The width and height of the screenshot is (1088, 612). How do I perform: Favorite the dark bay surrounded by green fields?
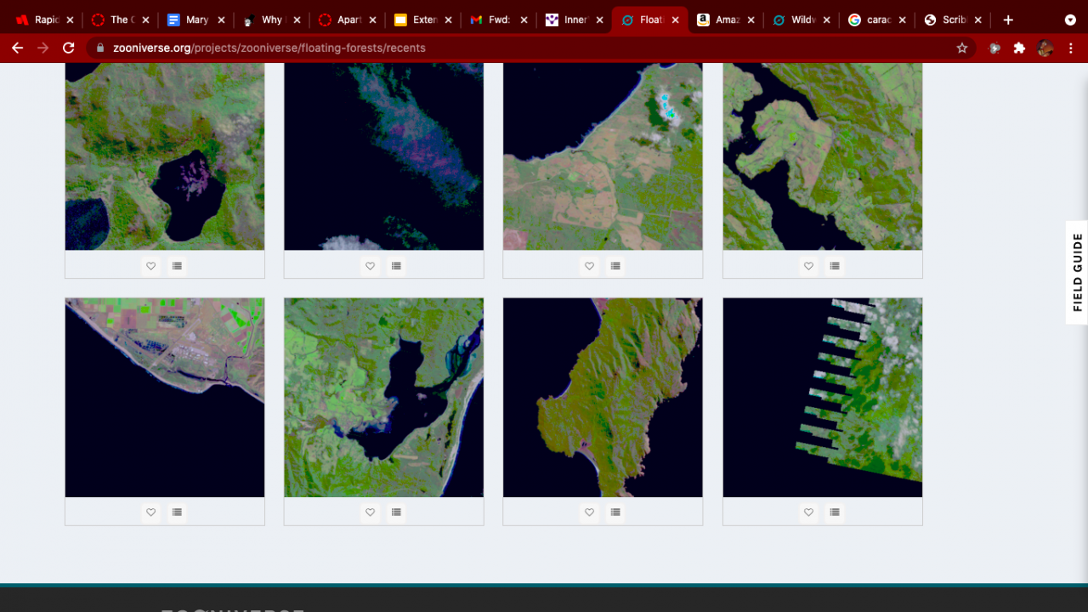[x=370, y=513]
